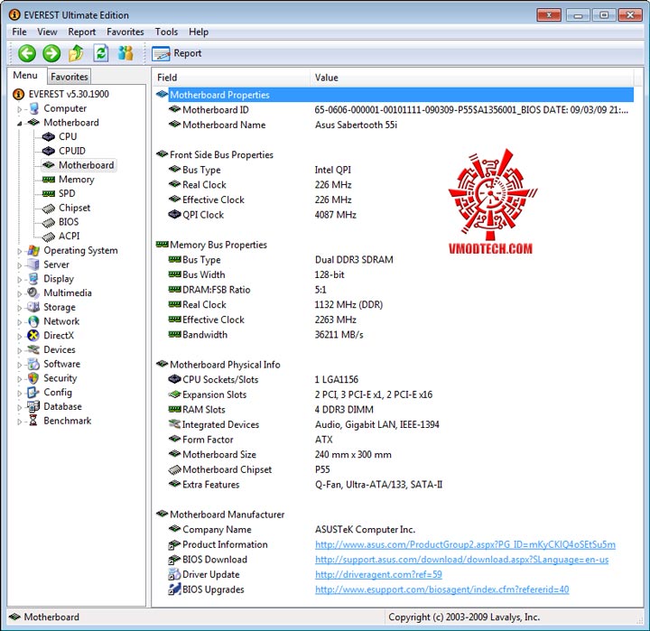Image resolution: width=650 pixels, height=631 pixels.
Task: Select the Bandwidth row
Action: (x=395, y=335)
